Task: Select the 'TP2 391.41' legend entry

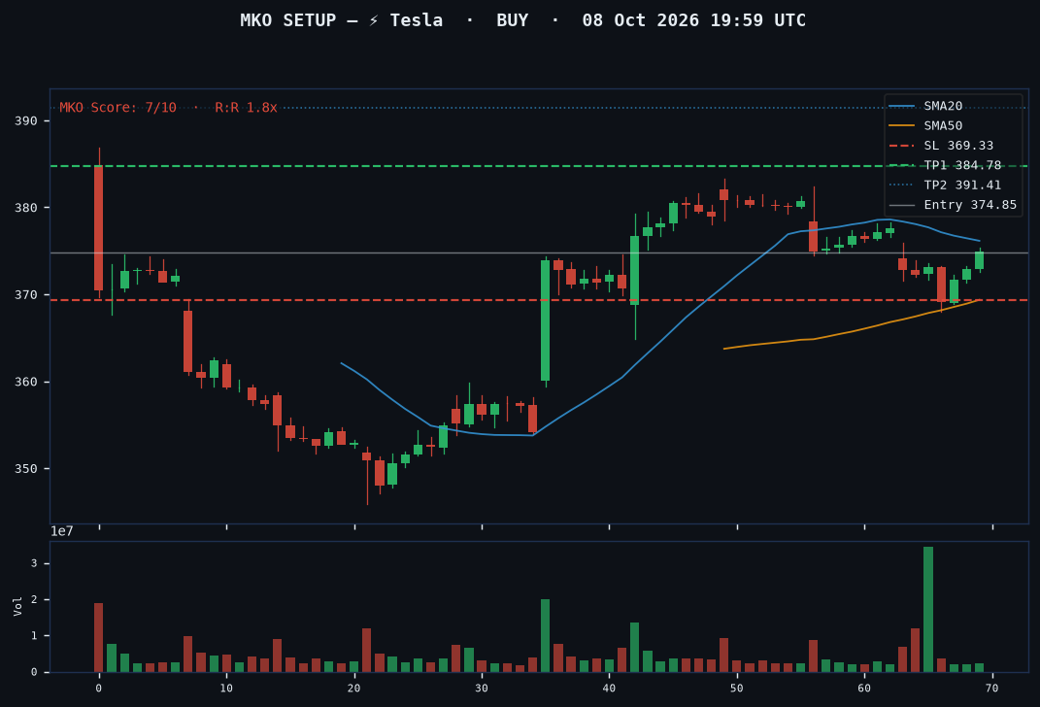Action: 945,185
